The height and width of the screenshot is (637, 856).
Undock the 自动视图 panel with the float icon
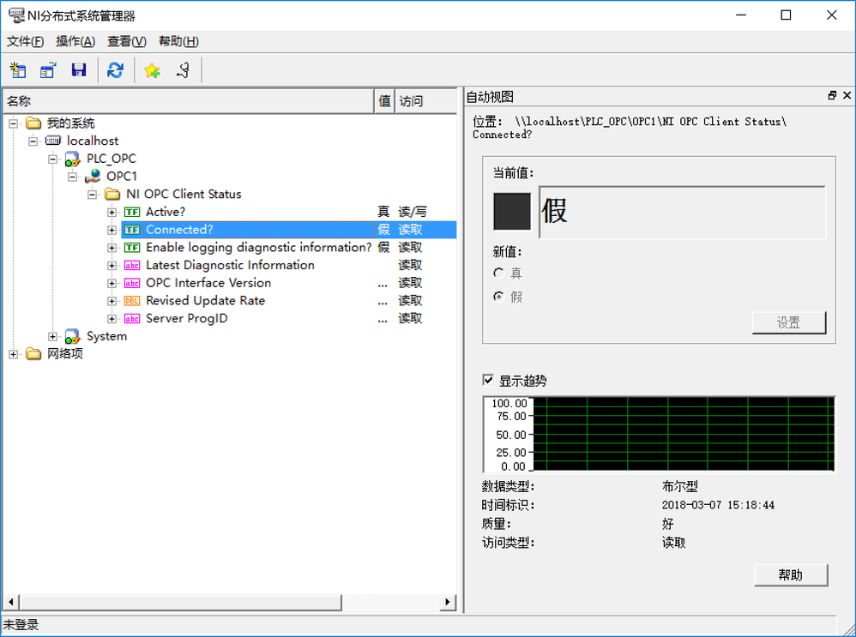pyautogui.click(x=832, y=95)
